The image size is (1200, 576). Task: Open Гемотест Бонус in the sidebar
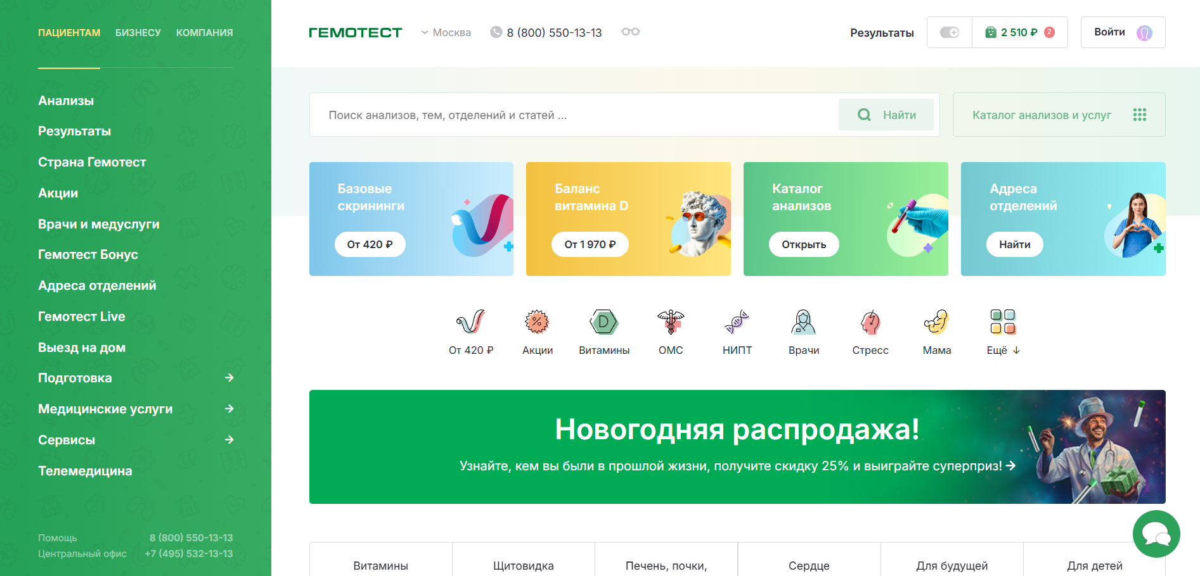pyautogui.click(x=88, y=254)
